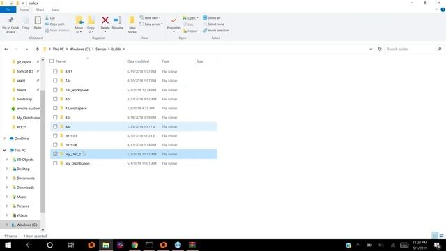Viewport: 446px width, 251px height.
Task: Refresh the builds folder view
Action: tap(379, 50)
